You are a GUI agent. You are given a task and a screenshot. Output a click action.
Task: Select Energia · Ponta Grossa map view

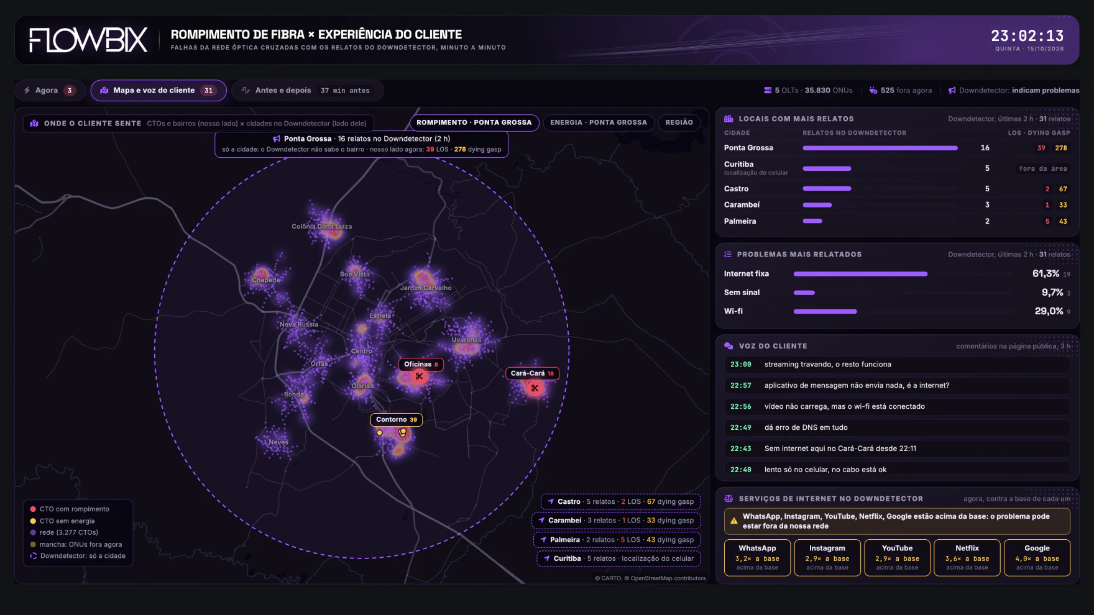599,122
